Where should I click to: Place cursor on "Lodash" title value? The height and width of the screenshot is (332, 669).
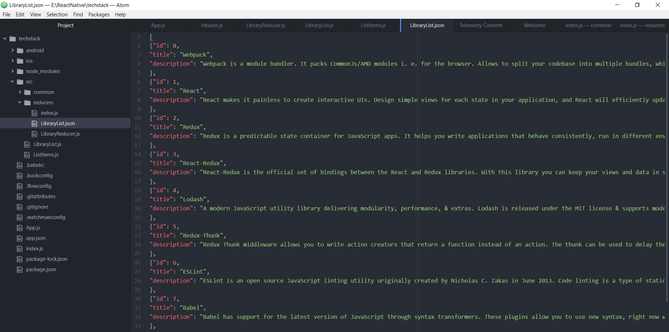click(x=193, y=199)
